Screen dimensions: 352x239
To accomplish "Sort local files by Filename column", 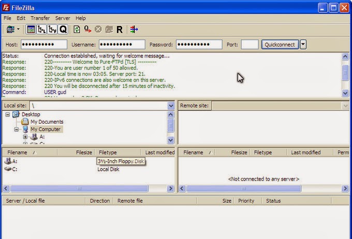I will (30, 153).
